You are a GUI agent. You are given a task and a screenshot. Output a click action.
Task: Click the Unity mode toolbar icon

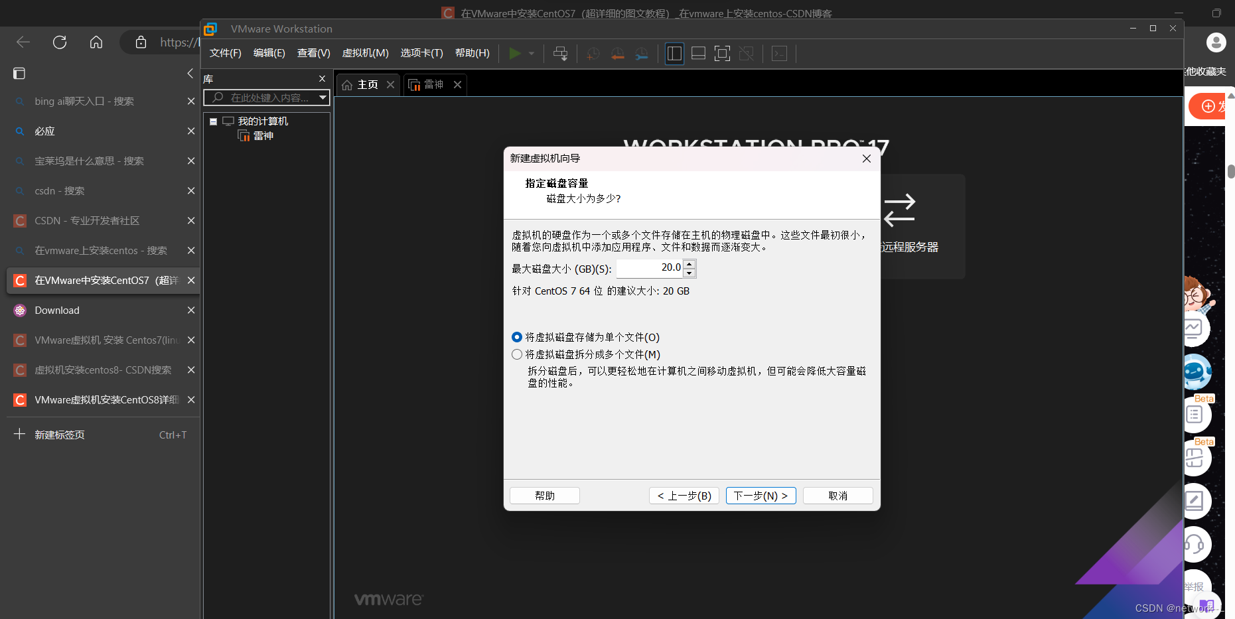746,54
